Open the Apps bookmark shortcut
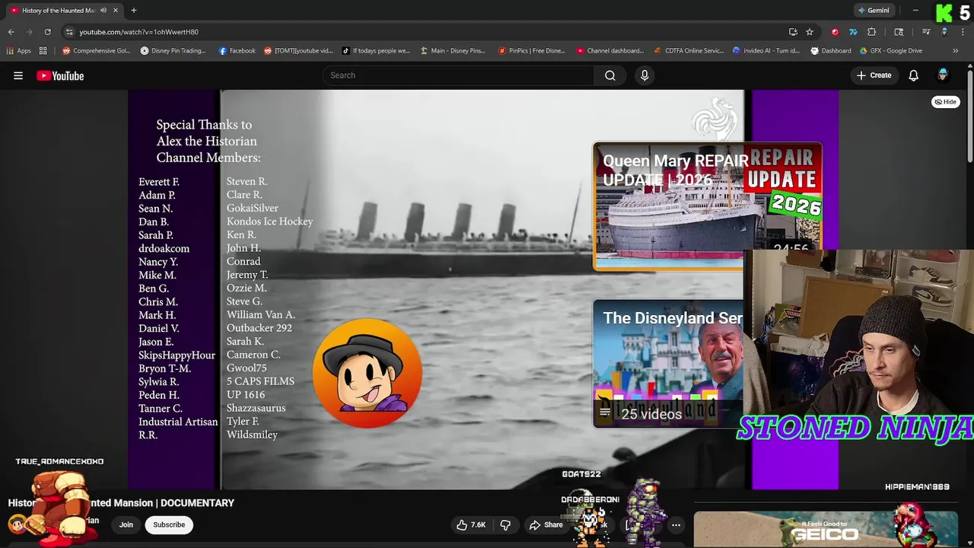974x548 pixels. click(19, 51)
